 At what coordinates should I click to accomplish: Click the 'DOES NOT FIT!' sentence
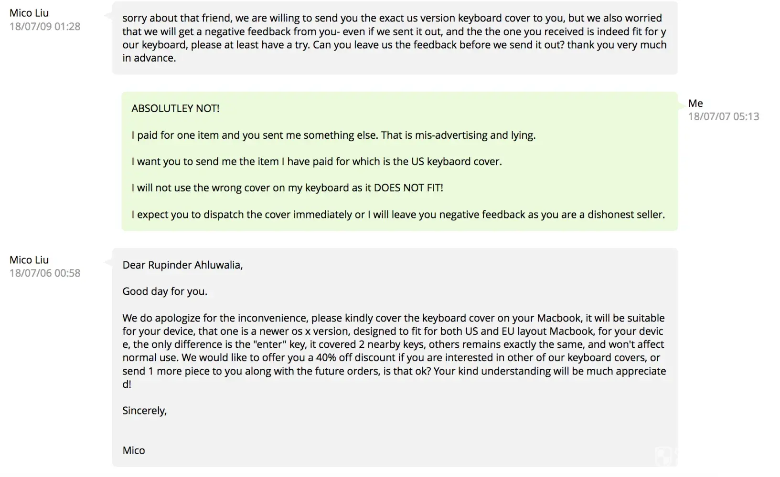tap(287, 188)
